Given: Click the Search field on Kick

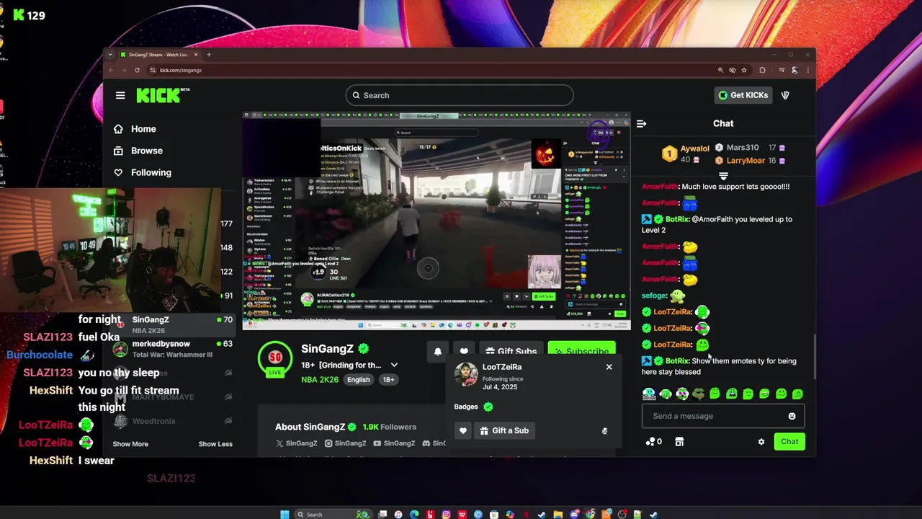Looking at the screenshot, I should coord(460,95).
